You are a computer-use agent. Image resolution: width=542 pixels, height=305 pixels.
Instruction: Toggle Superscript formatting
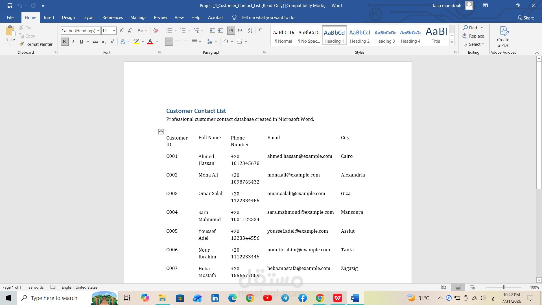coord(112,42)
